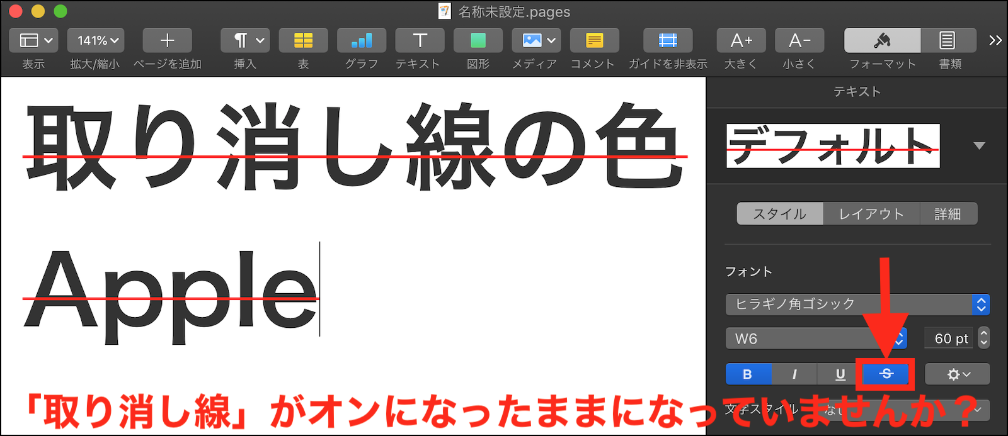Switch to the レイアウト tab
The width and height of the screenshot is (1008, 436).
871,214
